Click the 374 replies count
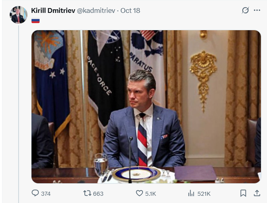The width and height of the screenshot is (267, 203). [46, 194]
